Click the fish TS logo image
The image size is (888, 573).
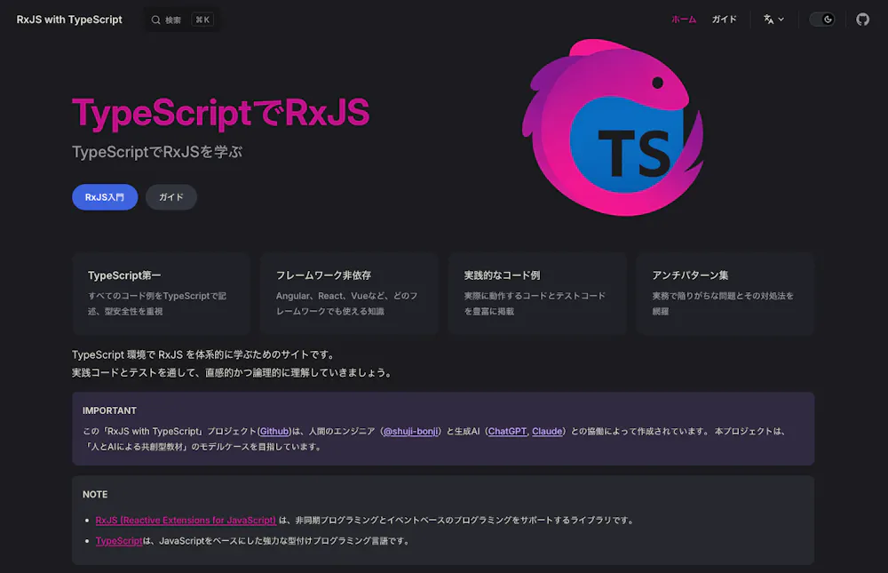click(x=613, y=127)
